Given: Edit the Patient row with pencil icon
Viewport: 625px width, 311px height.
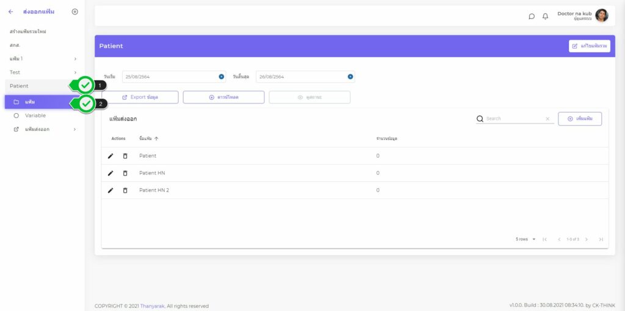Looking at the screenshot, I should [x=110, y=156].
